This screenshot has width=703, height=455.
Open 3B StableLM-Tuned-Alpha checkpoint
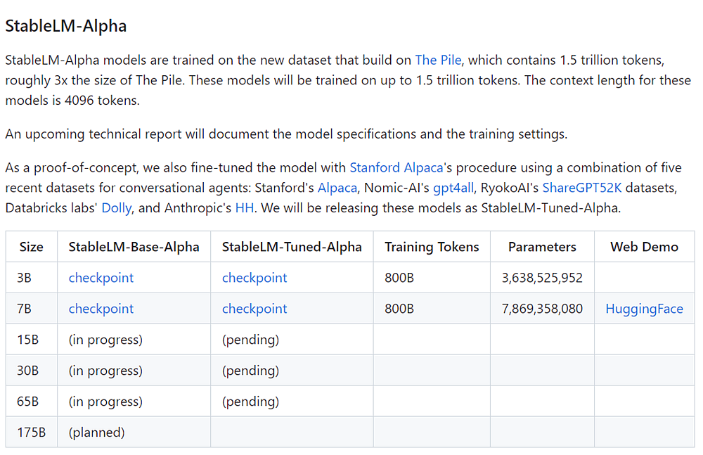point(254,278)
